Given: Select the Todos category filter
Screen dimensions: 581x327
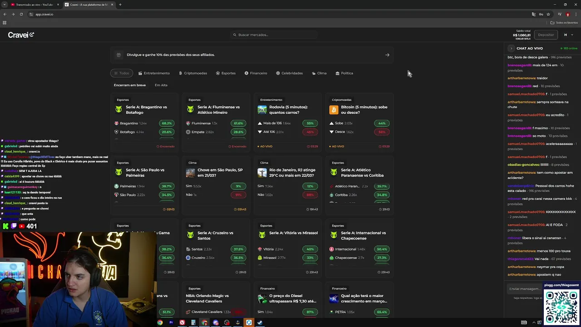Looking at the screenshot, I should pyautogui.click(x=121, y=73).
